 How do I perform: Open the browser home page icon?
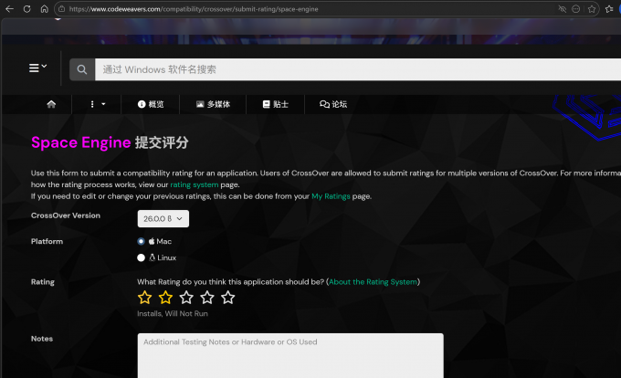tap(45, 9)
